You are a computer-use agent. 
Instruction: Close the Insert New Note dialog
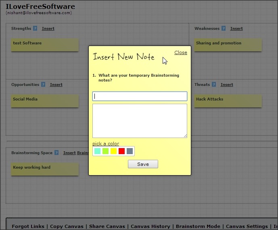180,52
